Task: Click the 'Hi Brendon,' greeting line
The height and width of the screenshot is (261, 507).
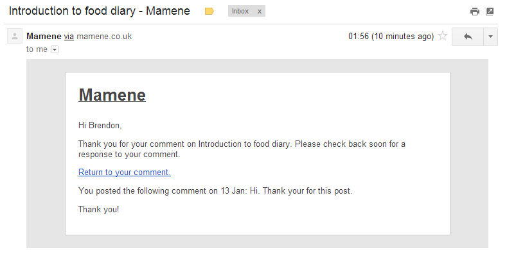Action: click(100, 125)
